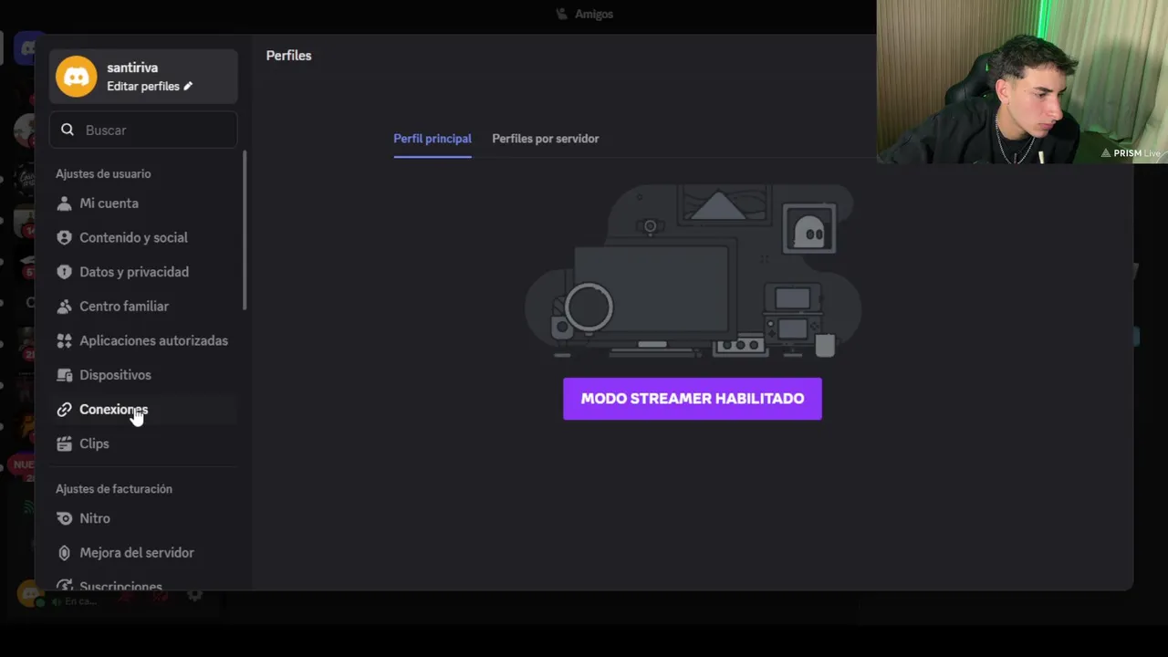Viewport: 1168px width, 657px height.
Task: Switch to Perfiles por servidor tab
Action: 546,139
